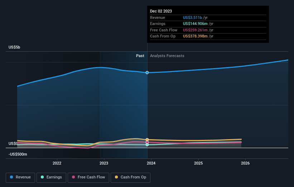Click the blue Revenue data point marker
The height and width of the screenshot is (187, 294).
pyautogui.click(x=147, y=72)
